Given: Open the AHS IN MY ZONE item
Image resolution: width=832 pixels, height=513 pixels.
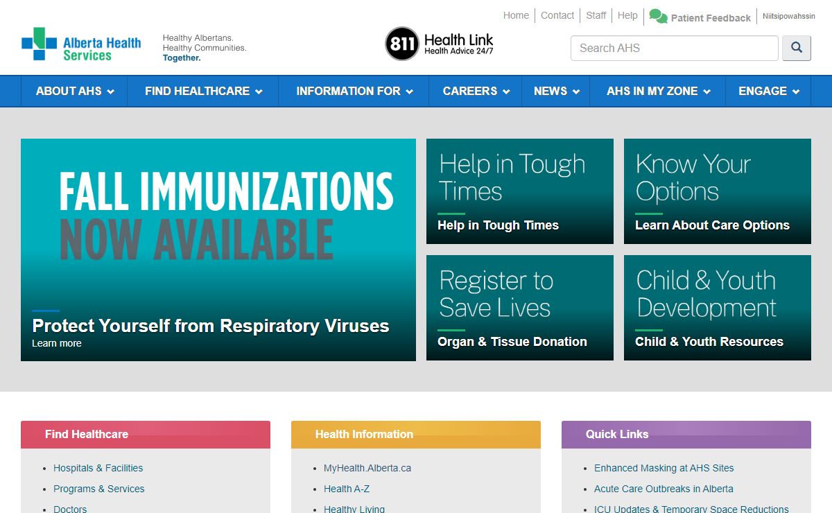Looking at the screenshot, I should [658, 91].
